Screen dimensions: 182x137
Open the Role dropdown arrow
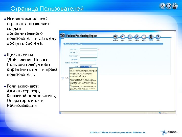(90, 66)
